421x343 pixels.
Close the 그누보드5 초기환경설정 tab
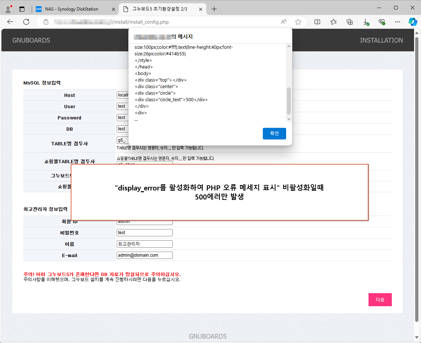pyautogui.click(x=200, y=9)
